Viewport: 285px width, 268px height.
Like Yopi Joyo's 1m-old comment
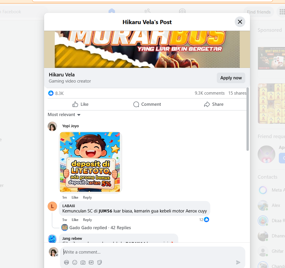[75, 197]
